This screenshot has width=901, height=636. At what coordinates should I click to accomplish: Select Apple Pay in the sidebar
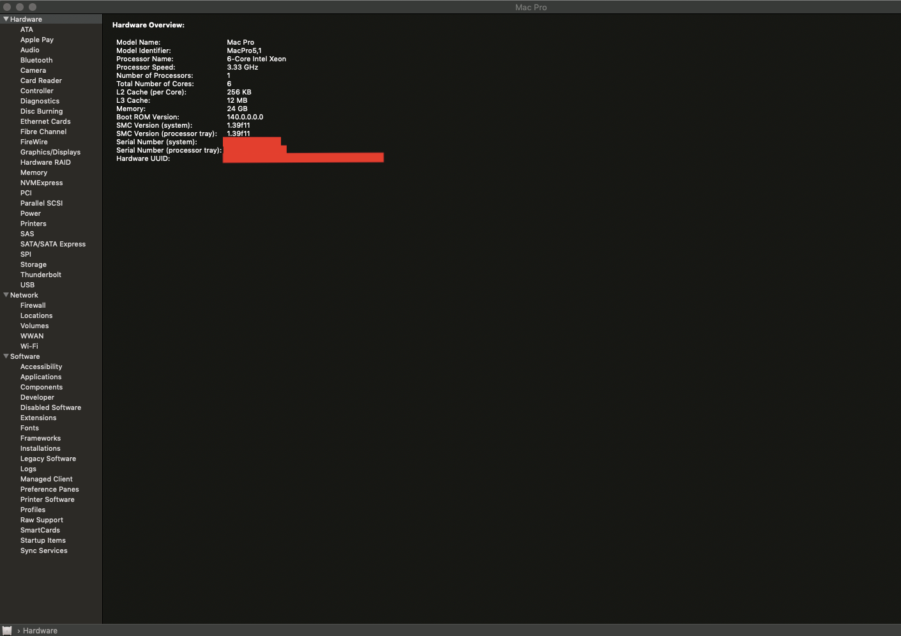[37, 40]
